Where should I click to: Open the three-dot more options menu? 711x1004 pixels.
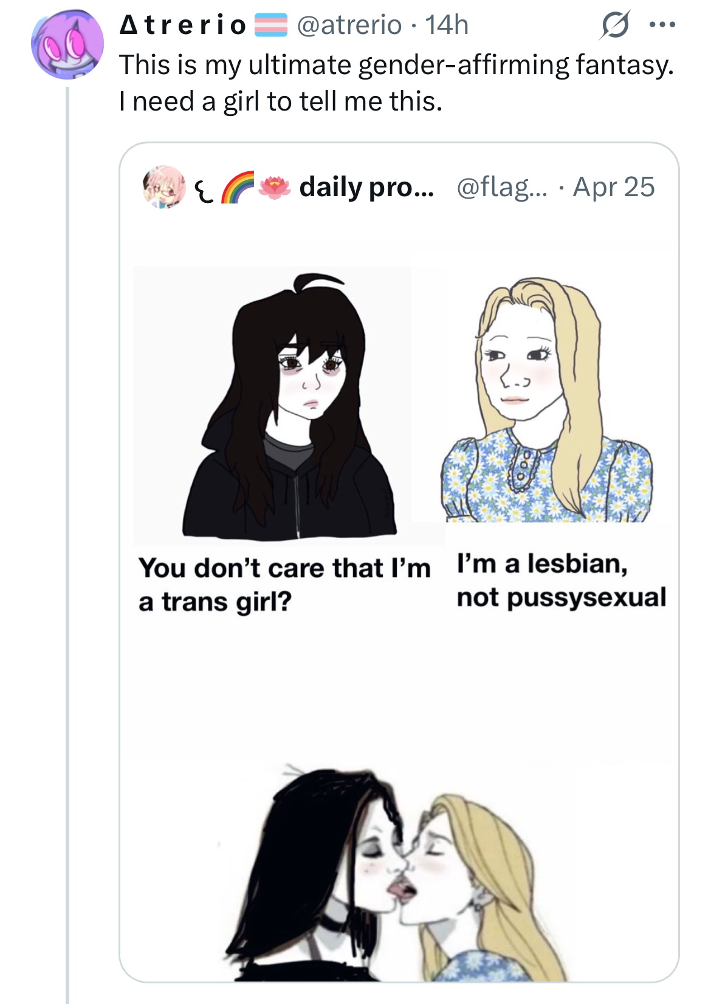[662, 26]
